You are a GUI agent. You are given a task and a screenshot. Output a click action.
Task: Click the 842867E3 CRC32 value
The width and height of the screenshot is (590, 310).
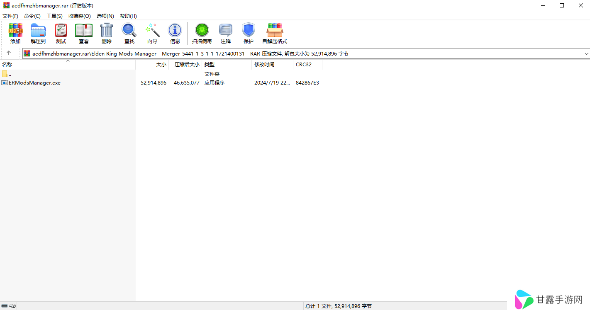coord(307,82)
